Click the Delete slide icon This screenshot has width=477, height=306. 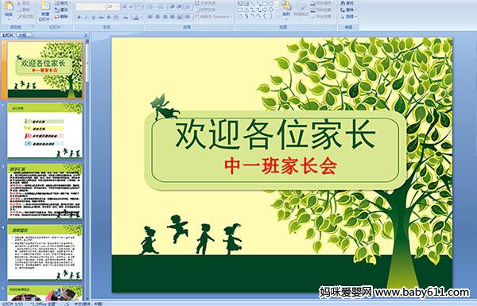pos(62,17)
